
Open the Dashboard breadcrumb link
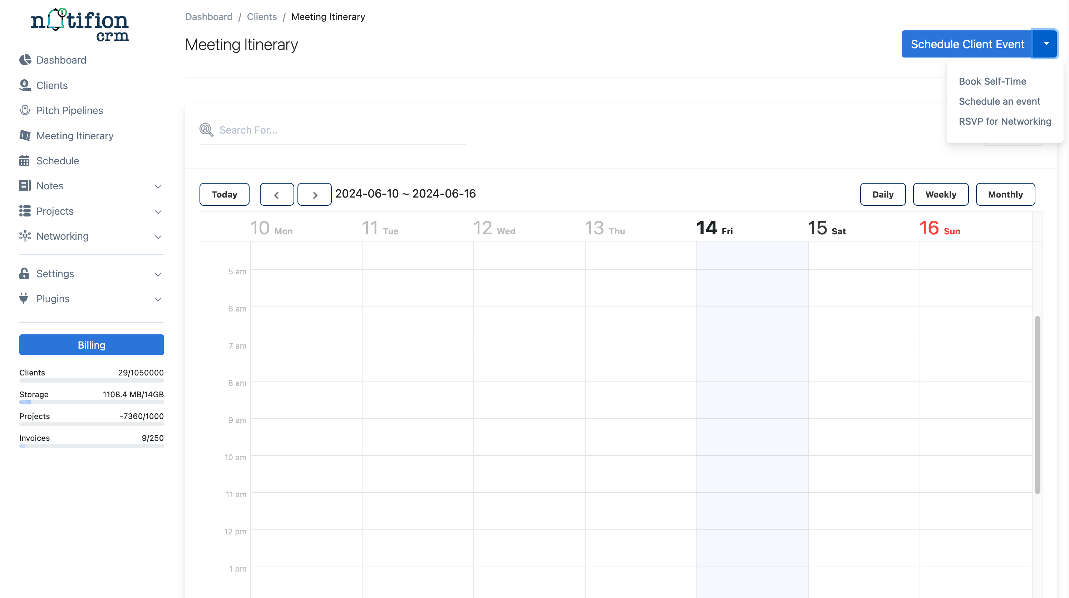click(x=209, y=16)
